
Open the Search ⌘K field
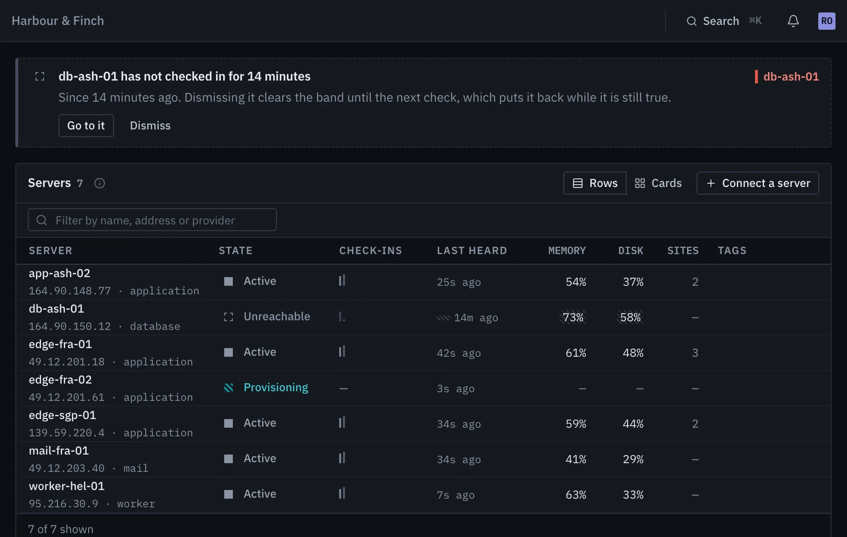724,21
